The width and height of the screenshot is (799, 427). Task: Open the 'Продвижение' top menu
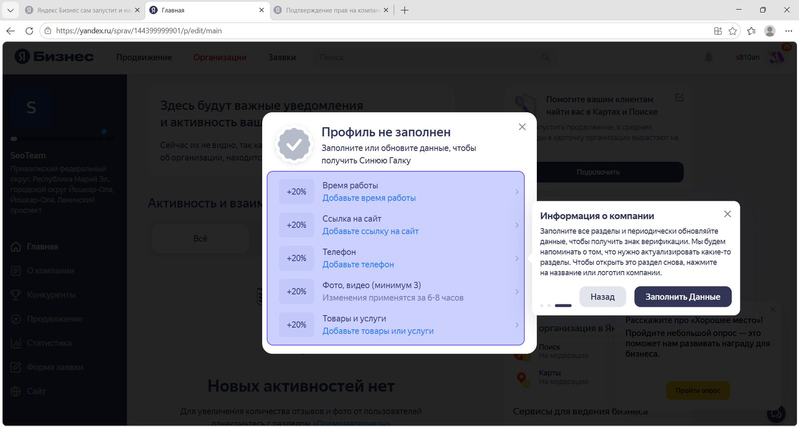(144, 57)
